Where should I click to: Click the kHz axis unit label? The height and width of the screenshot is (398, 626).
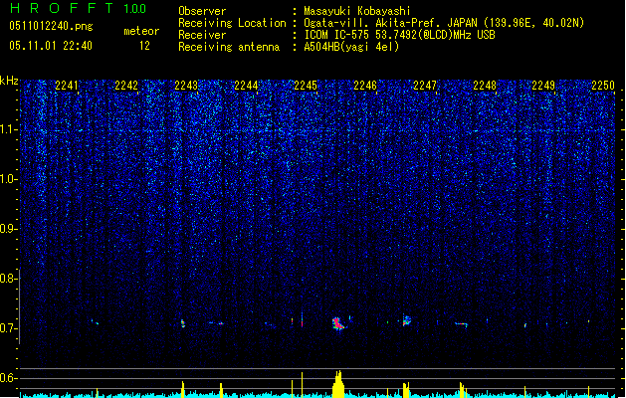pyautogui.click(x=9, y=81)
